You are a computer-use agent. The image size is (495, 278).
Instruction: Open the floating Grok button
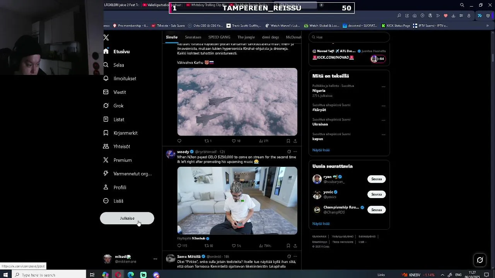click(480, 260)
